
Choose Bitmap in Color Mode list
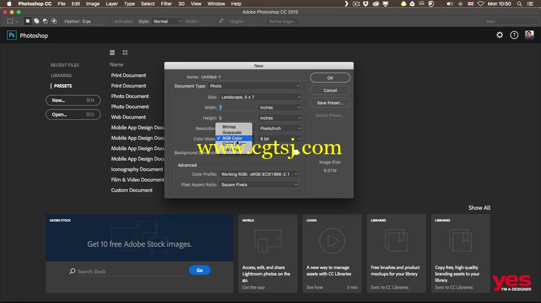pos(234,126)
